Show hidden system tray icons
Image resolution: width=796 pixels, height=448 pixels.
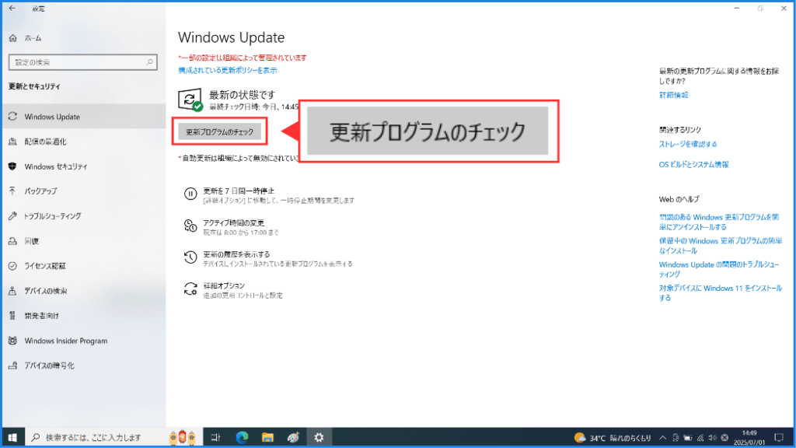[662, 438]
